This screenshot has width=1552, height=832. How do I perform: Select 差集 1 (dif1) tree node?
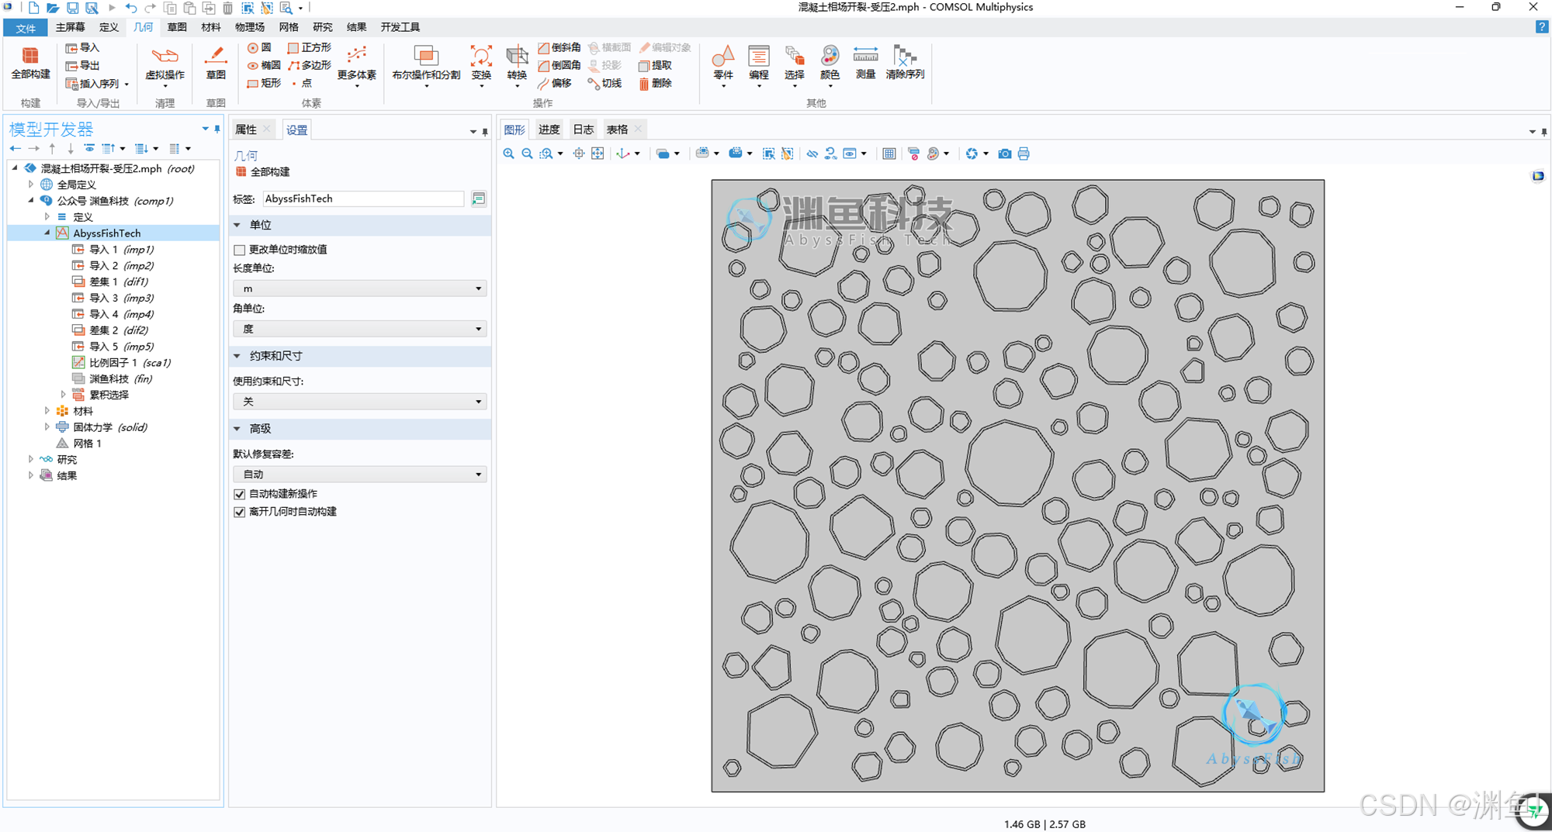click(x=110, y=281)
